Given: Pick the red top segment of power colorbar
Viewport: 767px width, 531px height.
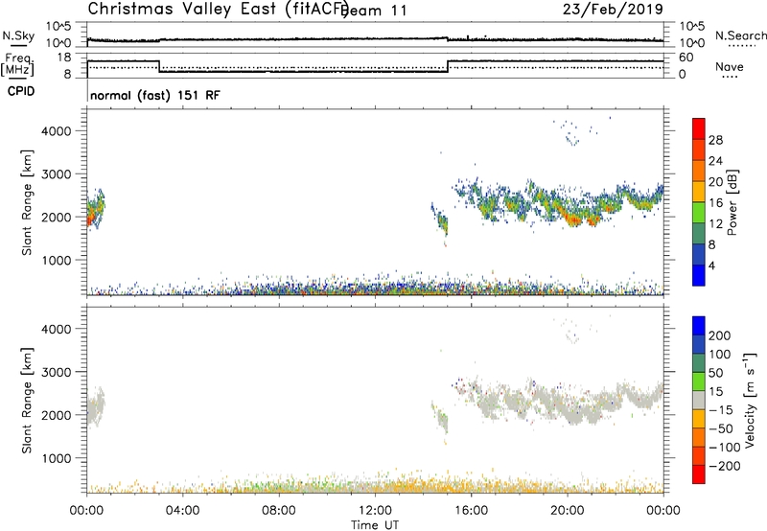Looking at the screenshot, I should (699, 128).
